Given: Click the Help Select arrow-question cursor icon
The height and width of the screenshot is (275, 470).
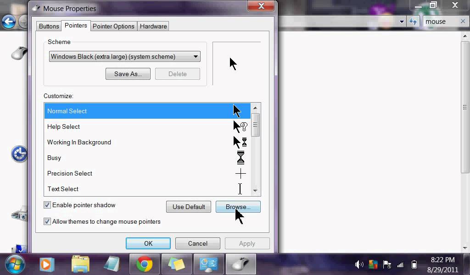Looking at the screenshot, I should [241, 127].
